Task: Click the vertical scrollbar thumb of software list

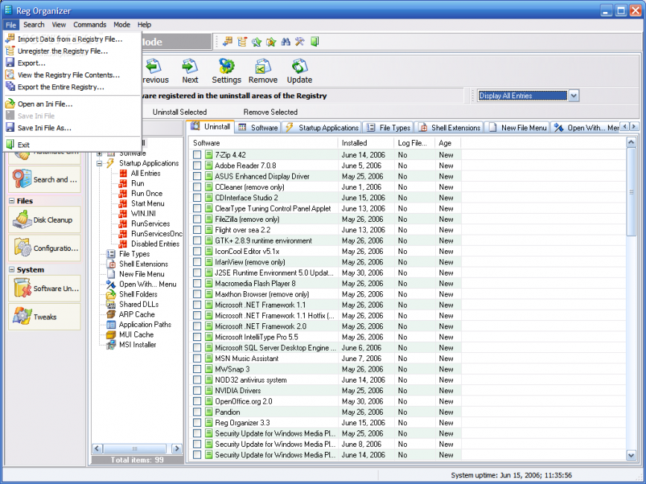Action: coord(631,192)
